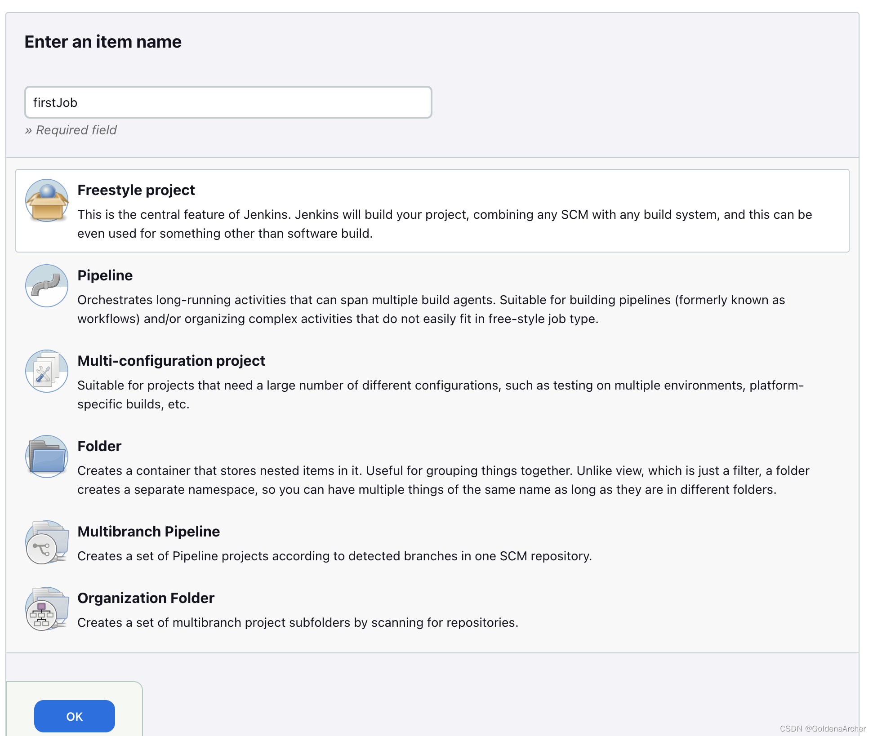The image size is (873, 736).
Task: Click the Required field hint text
Action: [71, 130]
